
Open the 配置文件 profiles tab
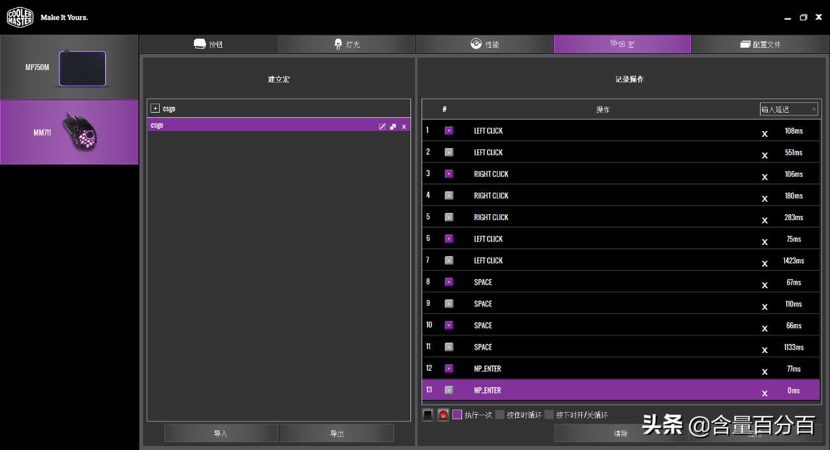(759, 45)
